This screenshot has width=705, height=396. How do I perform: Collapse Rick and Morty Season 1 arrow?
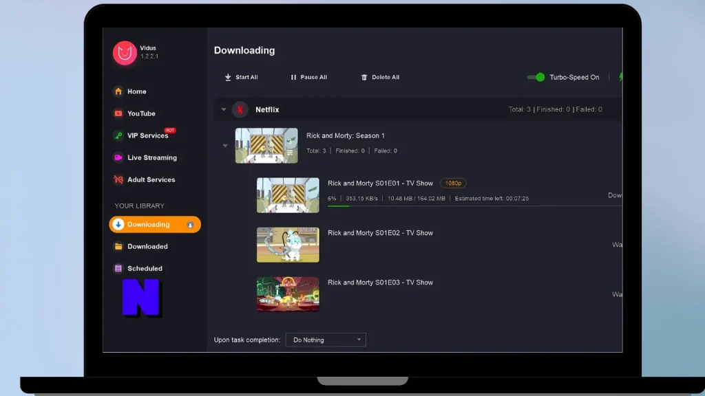click(x=225, y=146)
